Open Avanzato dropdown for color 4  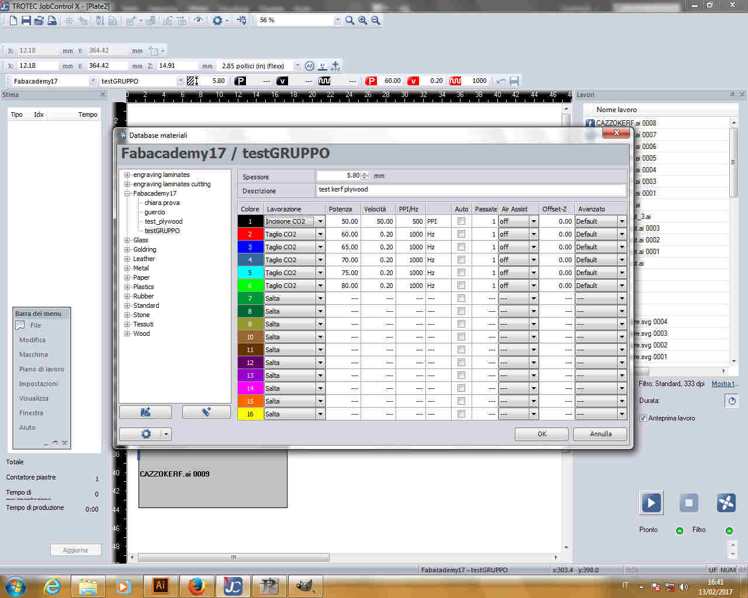(x=622, y=260)
